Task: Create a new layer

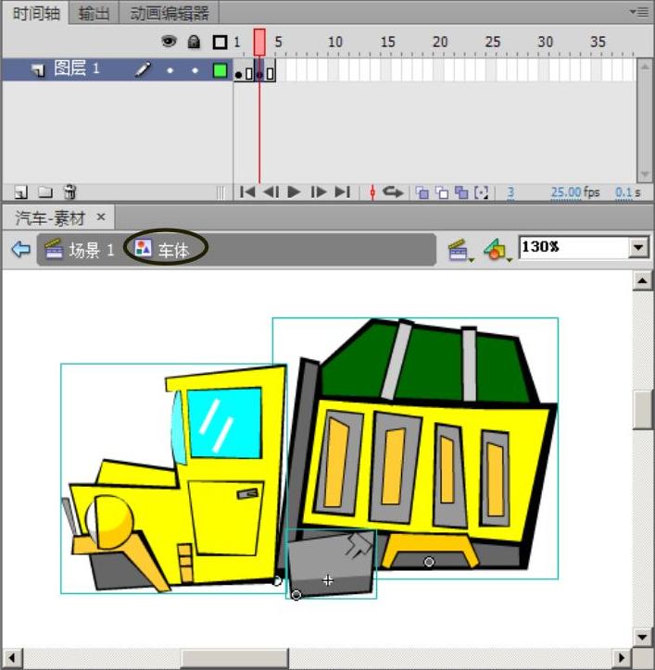Action: point(21,192)
